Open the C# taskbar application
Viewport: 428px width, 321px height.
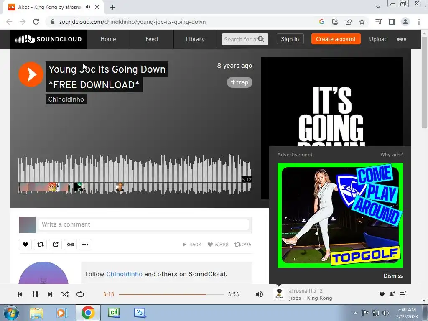pyautogui.click(x=114, y=313)
